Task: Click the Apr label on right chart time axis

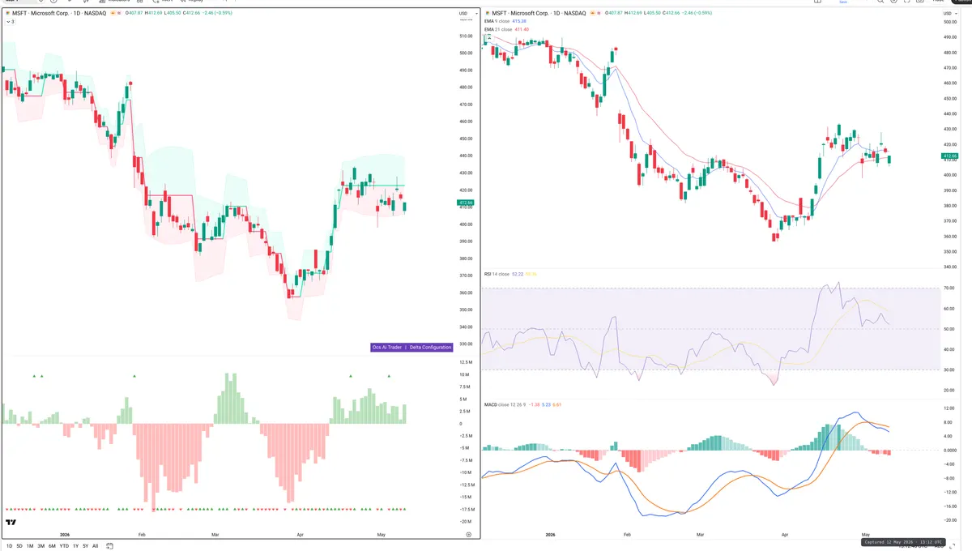Action: coord(786,535)
